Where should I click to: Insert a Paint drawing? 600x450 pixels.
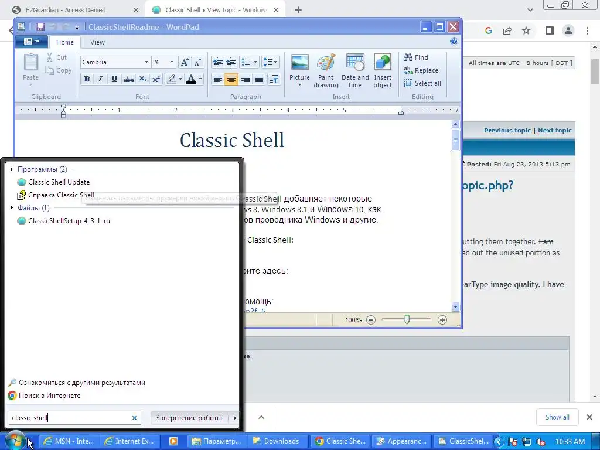[x=326, y=71]
